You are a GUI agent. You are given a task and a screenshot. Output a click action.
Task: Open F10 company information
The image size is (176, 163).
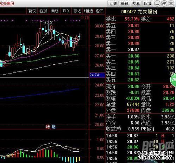point(66,11)
